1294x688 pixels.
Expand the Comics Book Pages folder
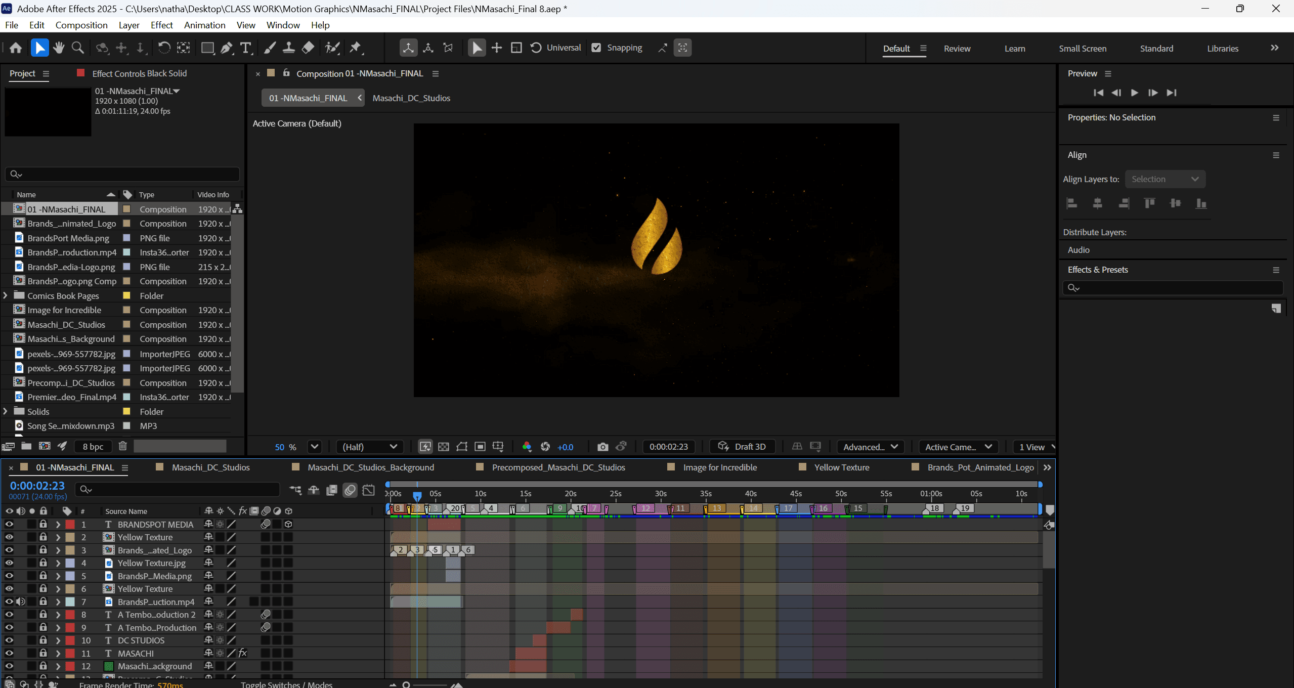[6, 295]
